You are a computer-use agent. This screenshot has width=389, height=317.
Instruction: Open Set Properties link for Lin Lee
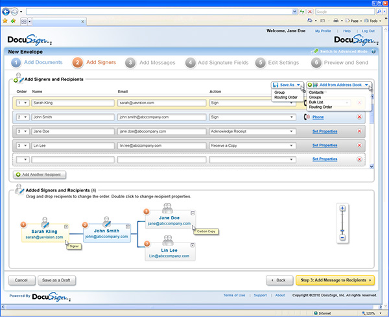tap(325, 146)
